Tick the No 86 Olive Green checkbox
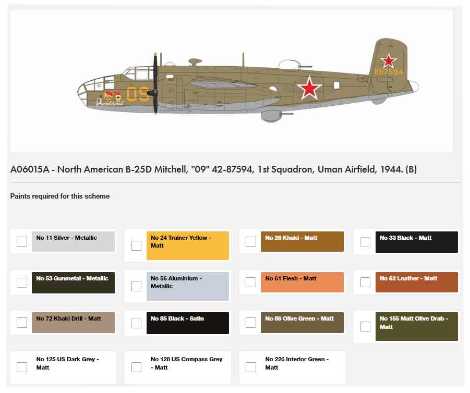This screenshot has height=393, width=470. click(x=251, y=323)
